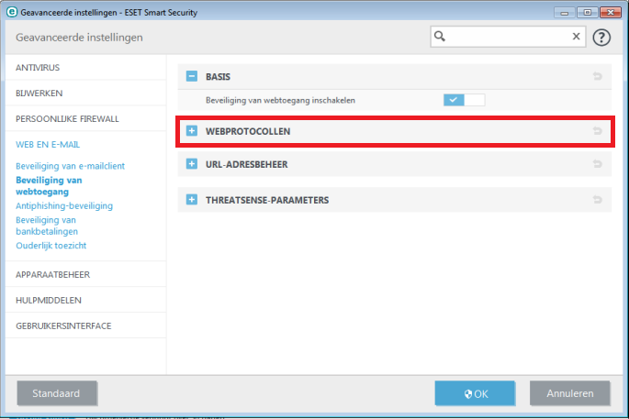Screen dimensions: 629x419
Task: Revert WEBPROTOCOLLEN section with its undo arrow
Action: pos(597,130)
